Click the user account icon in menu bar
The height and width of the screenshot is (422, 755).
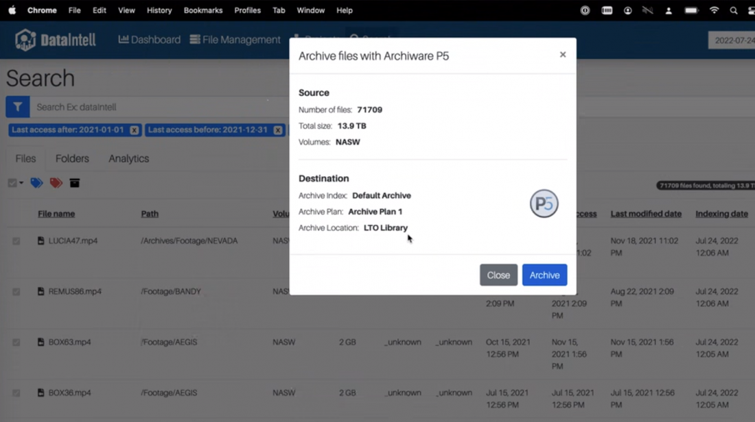669,10
